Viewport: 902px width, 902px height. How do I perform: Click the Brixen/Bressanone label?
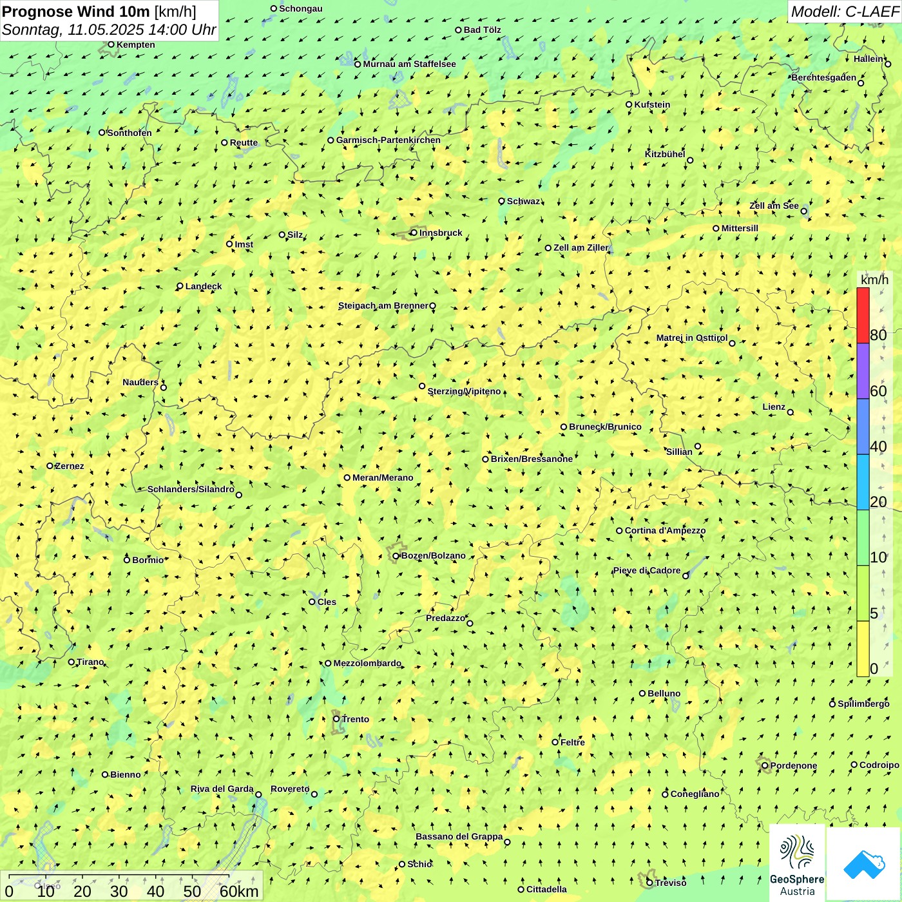click(x=532, y=459)
